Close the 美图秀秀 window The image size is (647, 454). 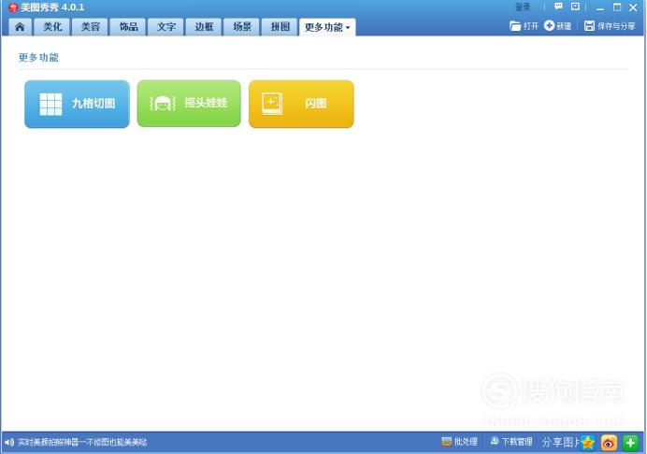click(x=633, y=7)
